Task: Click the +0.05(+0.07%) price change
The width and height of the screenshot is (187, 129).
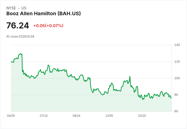Action: (48, 26)
